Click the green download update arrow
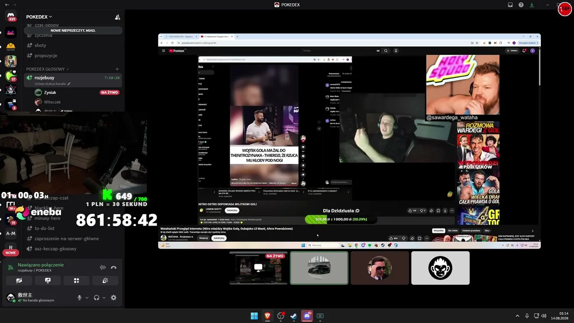Image resolution: width=574 pixels, height=323 pixels. (532, 5)
